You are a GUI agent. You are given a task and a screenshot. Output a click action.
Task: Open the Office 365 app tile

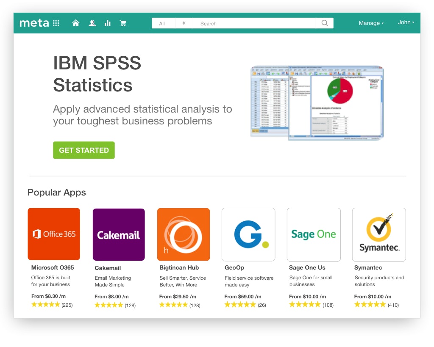pyautogui.click(x=54, y=234)
